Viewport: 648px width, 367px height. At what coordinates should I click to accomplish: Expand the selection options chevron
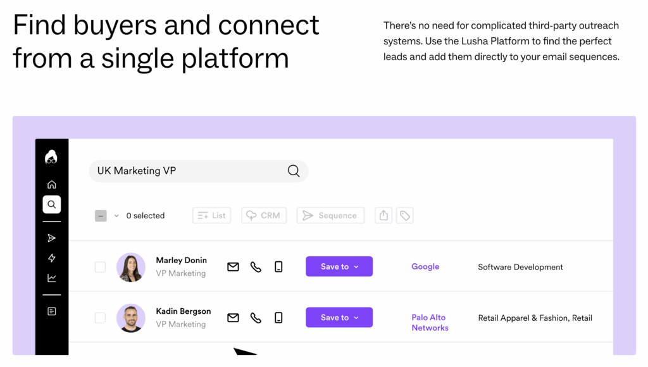116,216
